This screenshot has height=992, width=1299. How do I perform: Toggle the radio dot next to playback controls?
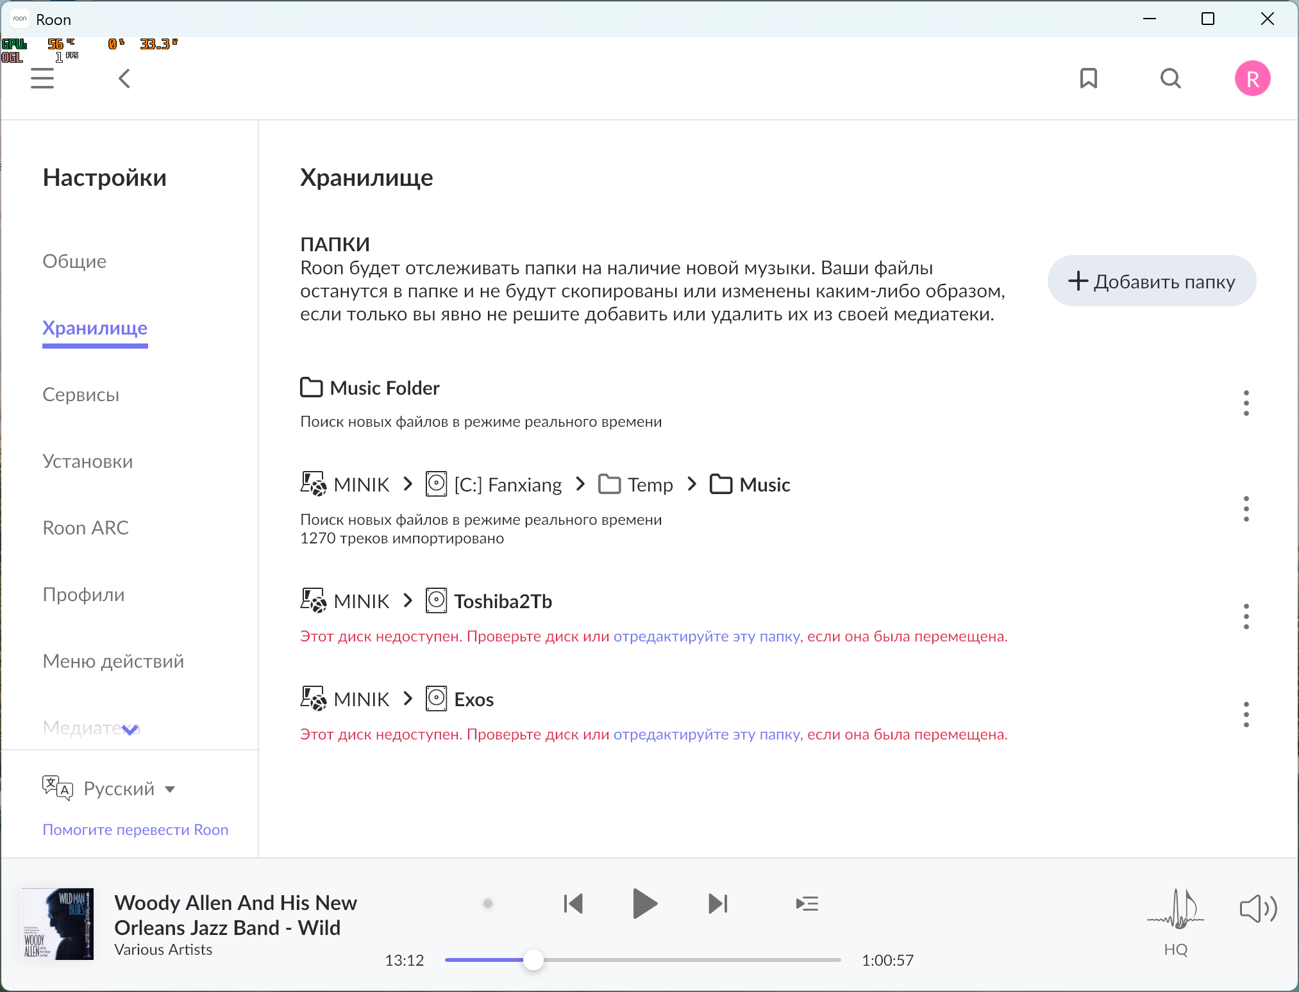pyautogui.click(x=487, y=904)
